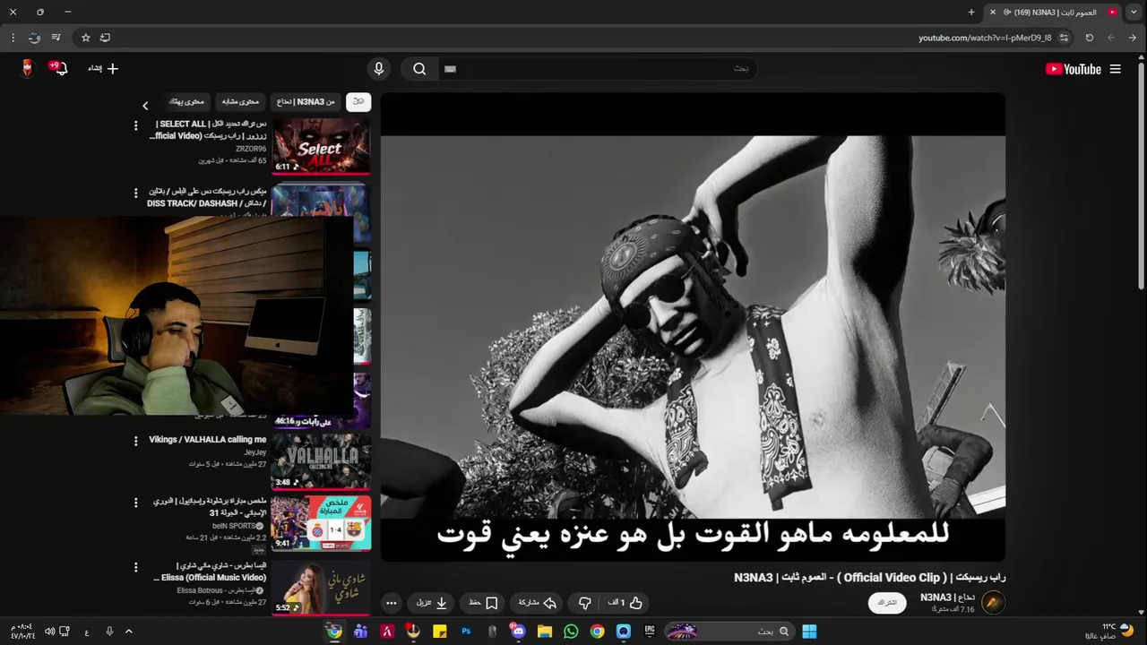Open Epic Games launcher from taskbar

(650, 632)
